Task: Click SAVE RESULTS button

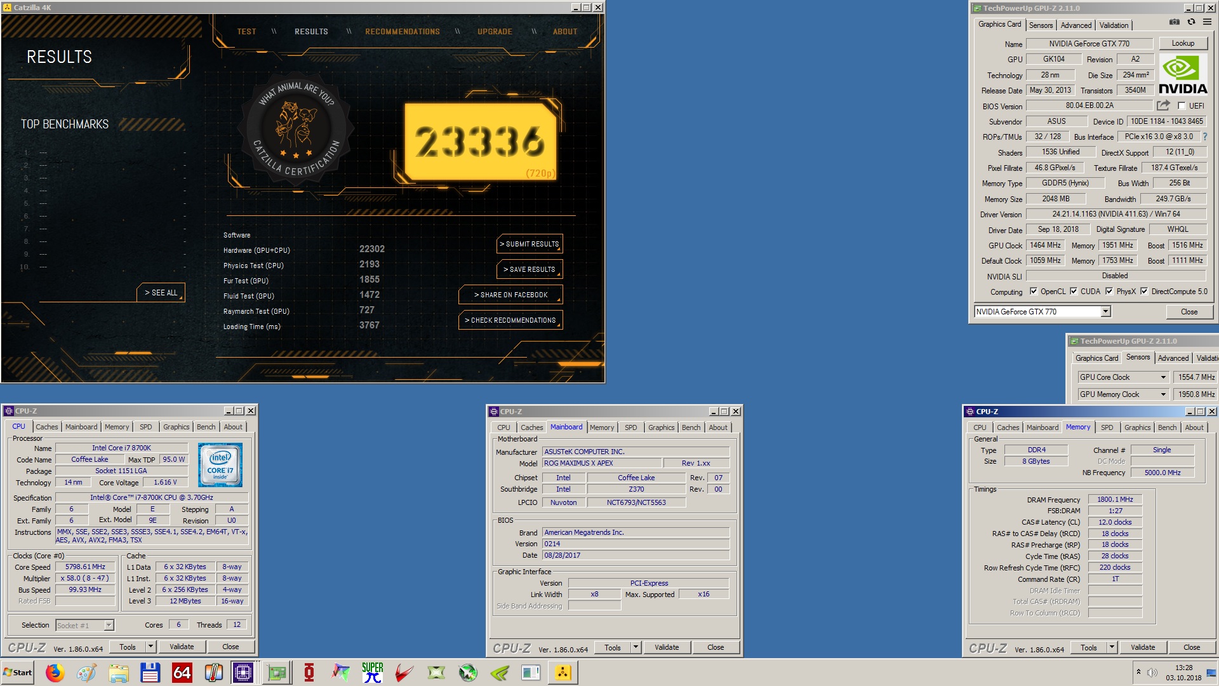Action: click(530, 269)
